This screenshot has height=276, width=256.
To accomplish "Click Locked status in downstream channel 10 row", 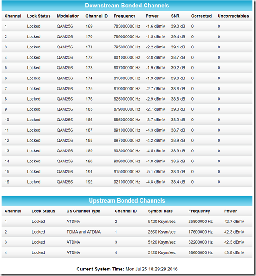I will (34, 120).
